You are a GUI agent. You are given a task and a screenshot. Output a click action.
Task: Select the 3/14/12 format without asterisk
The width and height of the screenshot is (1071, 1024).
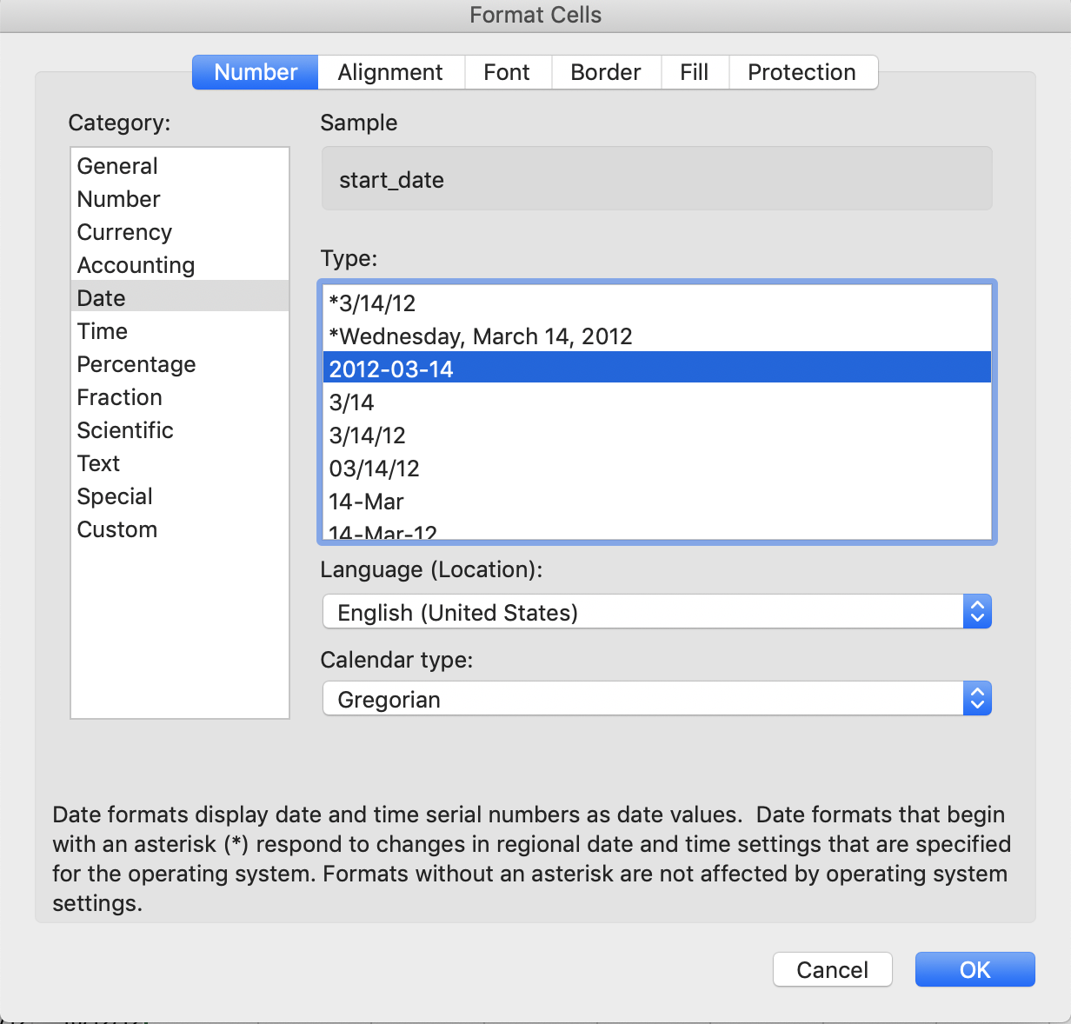pos(657,436)
